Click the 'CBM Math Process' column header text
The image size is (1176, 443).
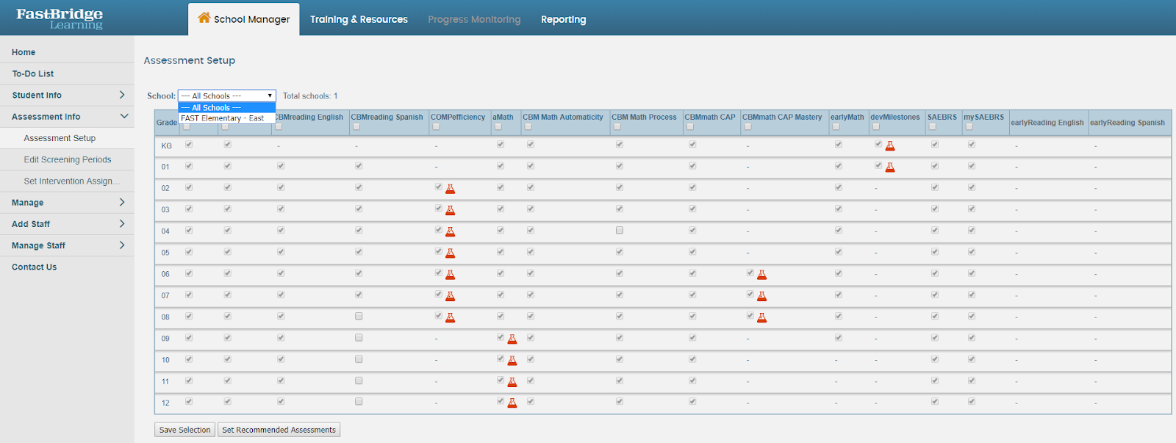tap(644, 117)
